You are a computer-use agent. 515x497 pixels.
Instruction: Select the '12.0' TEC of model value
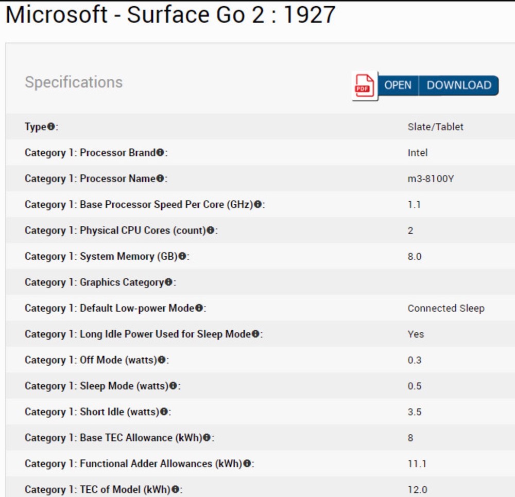click(418, 489)
